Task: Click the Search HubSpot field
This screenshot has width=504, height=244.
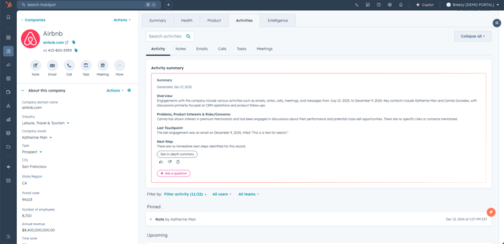Action: click(89, 5)
